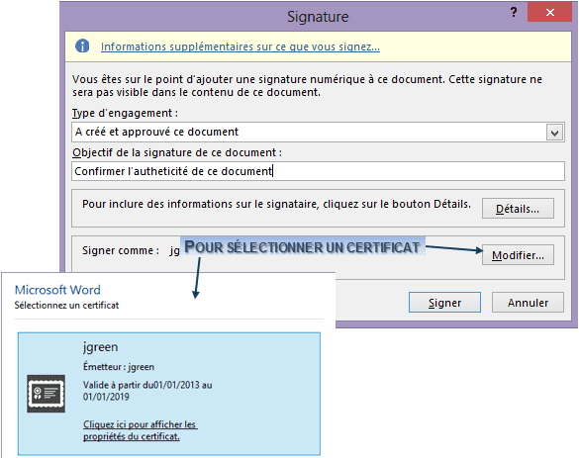Open the help question mark icon
Viewport: 579px width, 458px height.
(x=514, y=13)
